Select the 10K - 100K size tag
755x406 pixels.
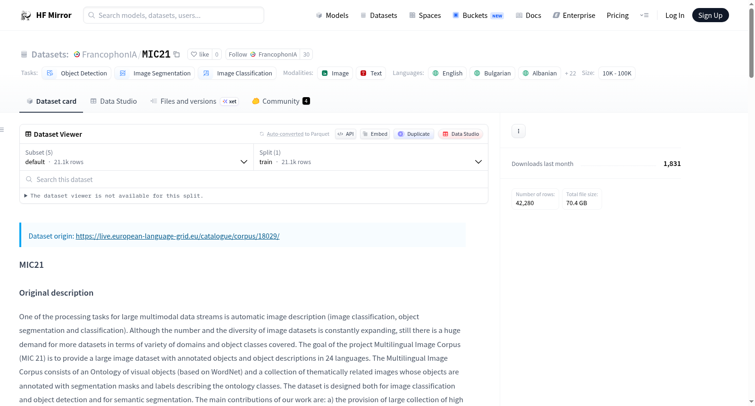617,73
